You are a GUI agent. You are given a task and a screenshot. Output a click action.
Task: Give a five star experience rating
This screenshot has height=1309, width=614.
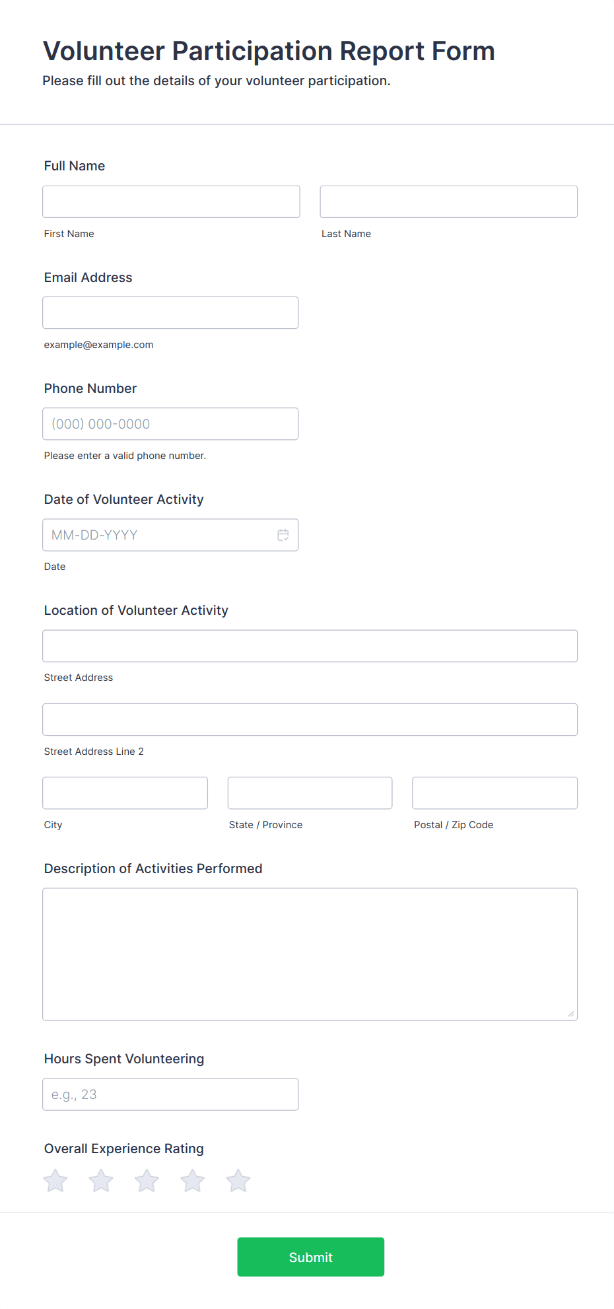coord(238,1180)
